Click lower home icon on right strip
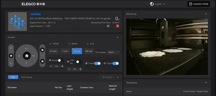 [42, 61]
